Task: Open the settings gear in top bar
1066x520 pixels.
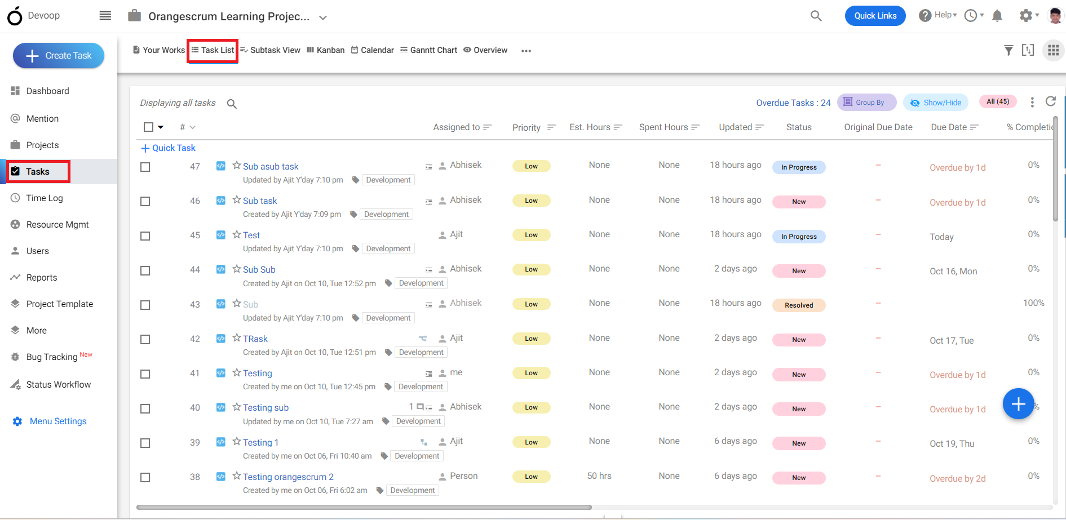Action: click(1026, 16)
